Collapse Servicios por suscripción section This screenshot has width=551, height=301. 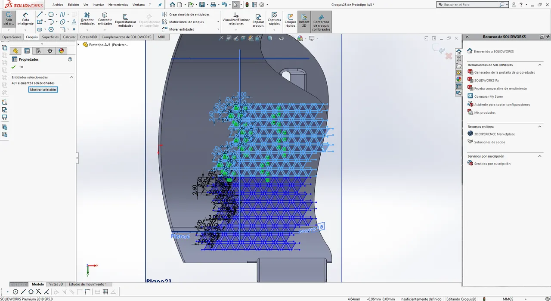pos(540,156)
